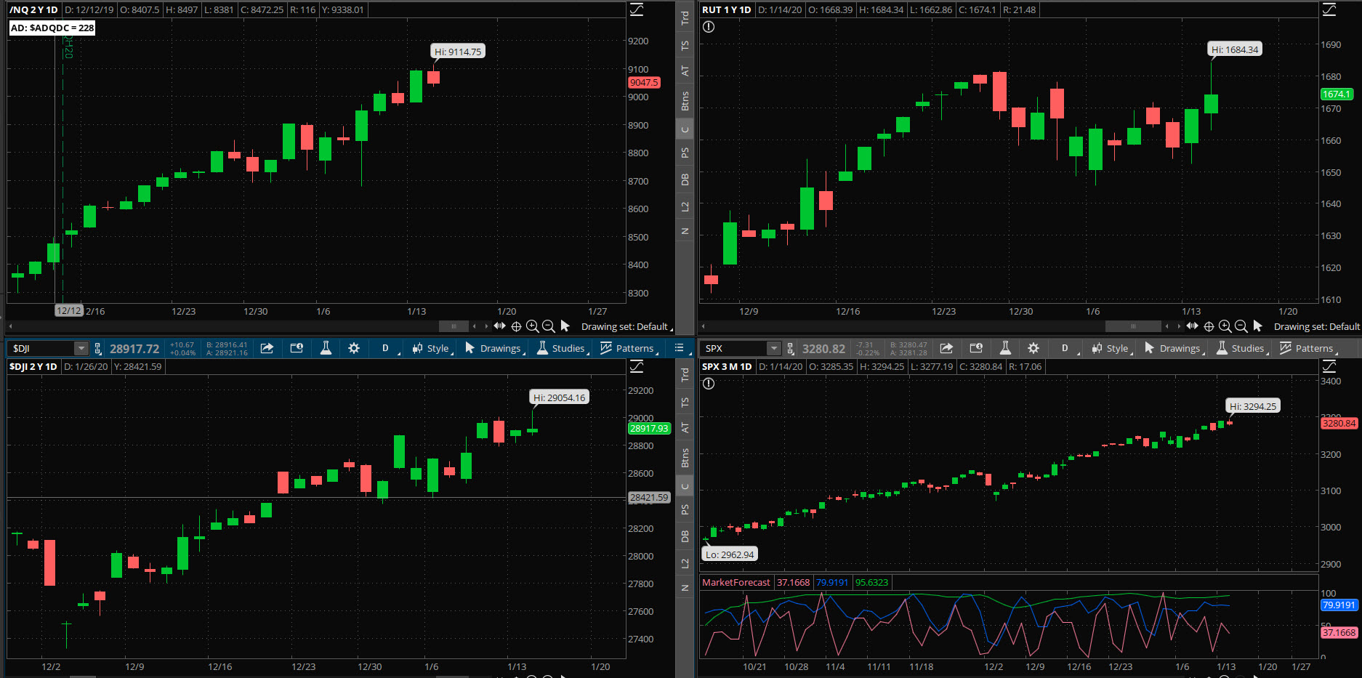Click price axis settings icon on /NQ chart

tap(637, 9)
